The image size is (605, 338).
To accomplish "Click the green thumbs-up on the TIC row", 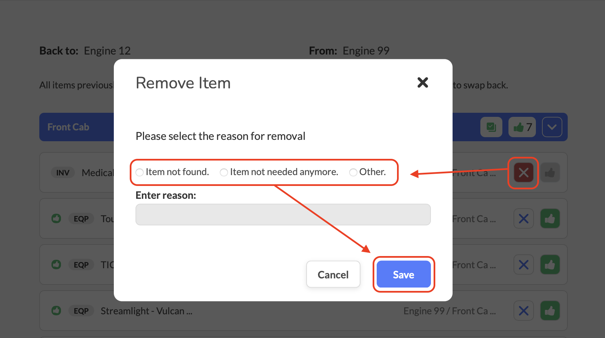I will tap(550, 265).
